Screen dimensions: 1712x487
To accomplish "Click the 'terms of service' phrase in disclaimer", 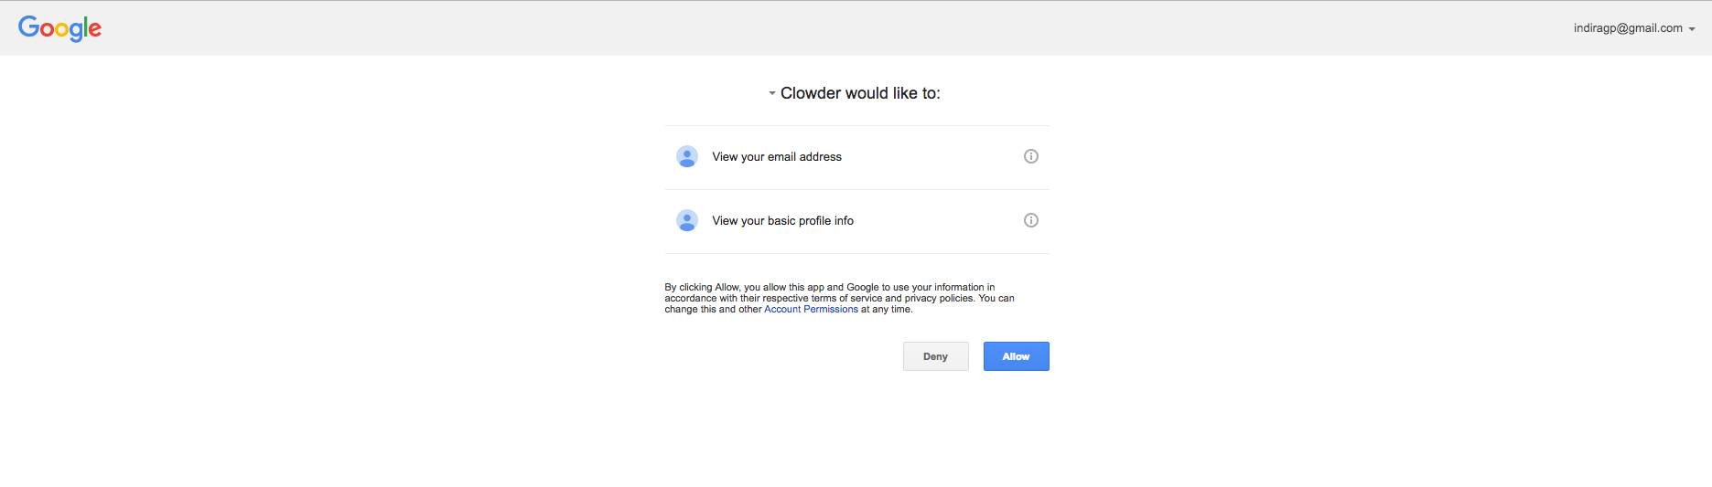I will (x=846, y=298).
